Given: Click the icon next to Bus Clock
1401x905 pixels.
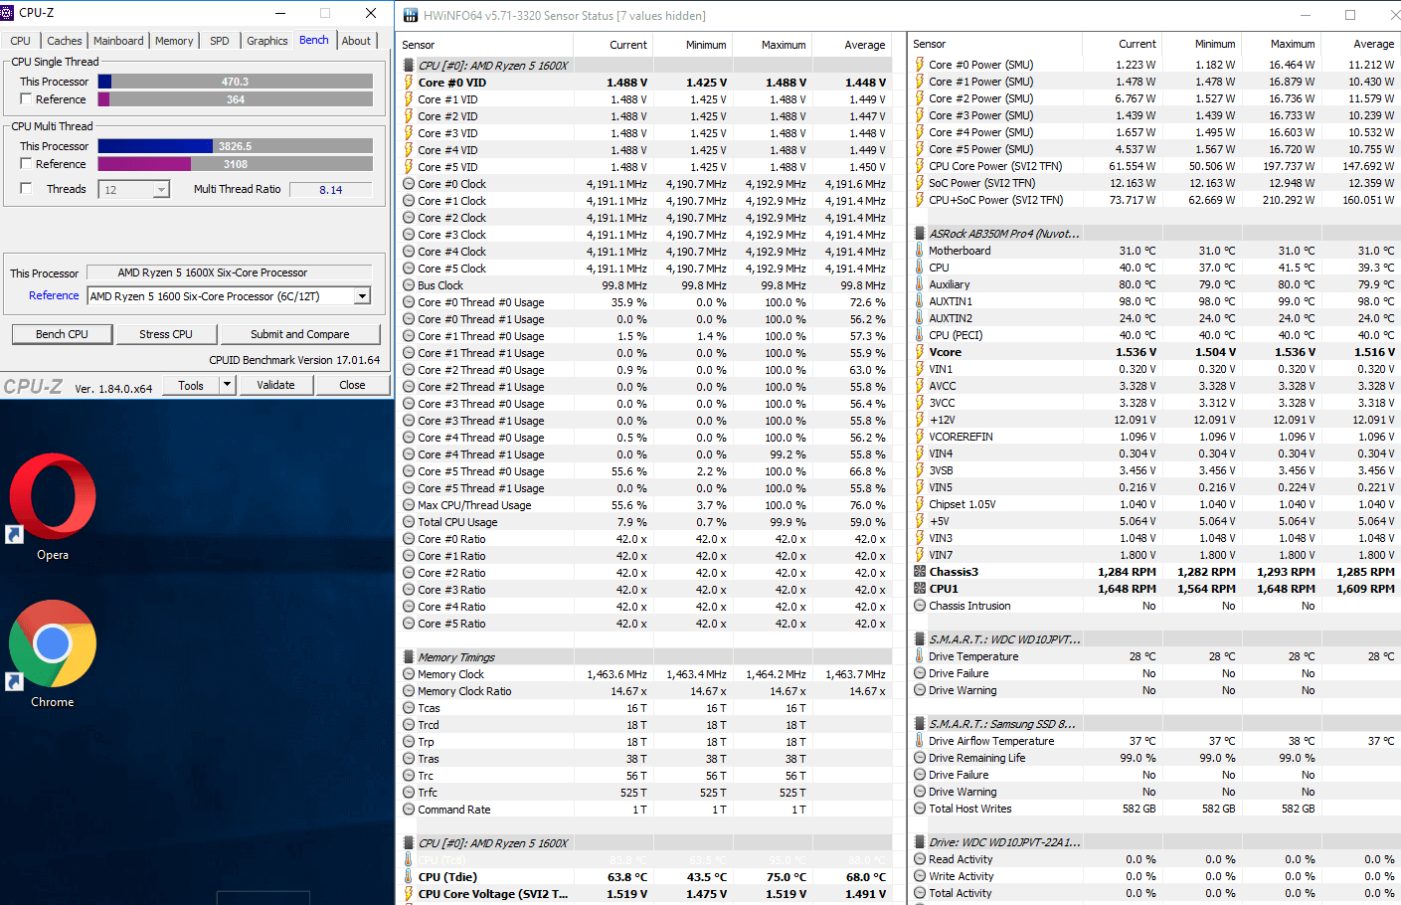Looking at the screenshot, I should (409, 285).
